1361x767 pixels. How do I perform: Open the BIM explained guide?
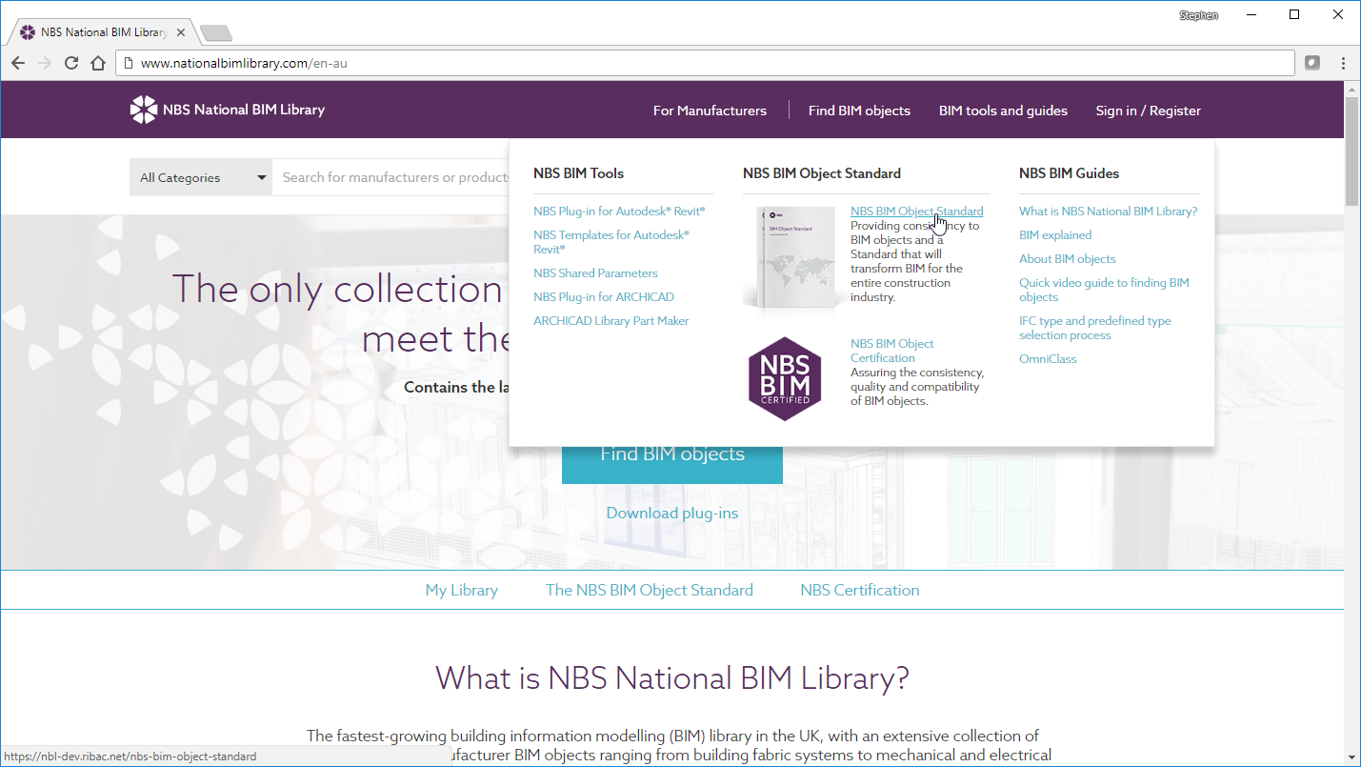1055,235
